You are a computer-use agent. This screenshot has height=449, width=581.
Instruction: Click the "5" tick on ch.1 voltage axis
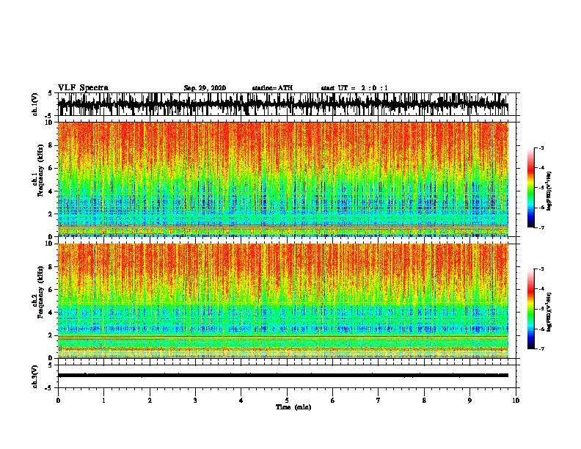(51, 93)
